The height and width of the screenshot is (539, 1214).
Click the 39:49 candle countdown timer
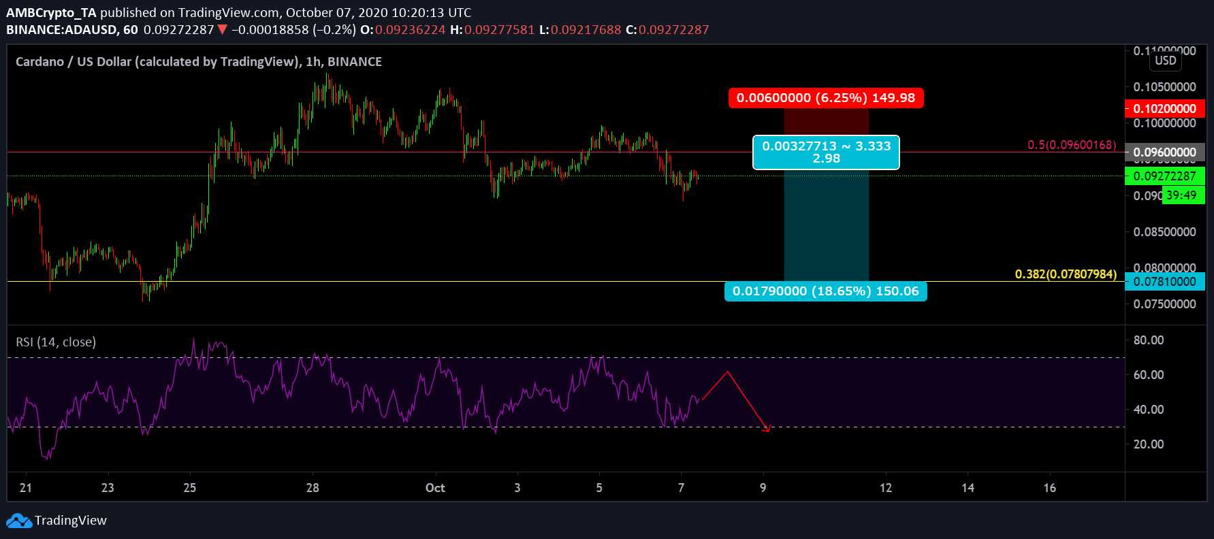pyautogui.click(x=1181, y=196)
